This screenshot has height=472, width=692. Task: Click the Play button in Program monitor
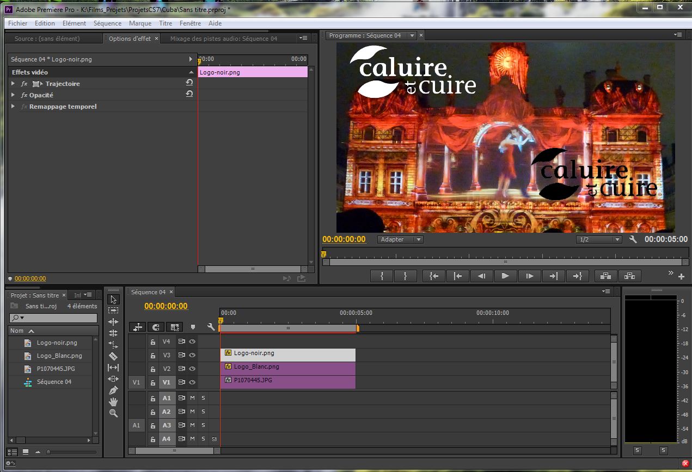[x=505, y=276]
